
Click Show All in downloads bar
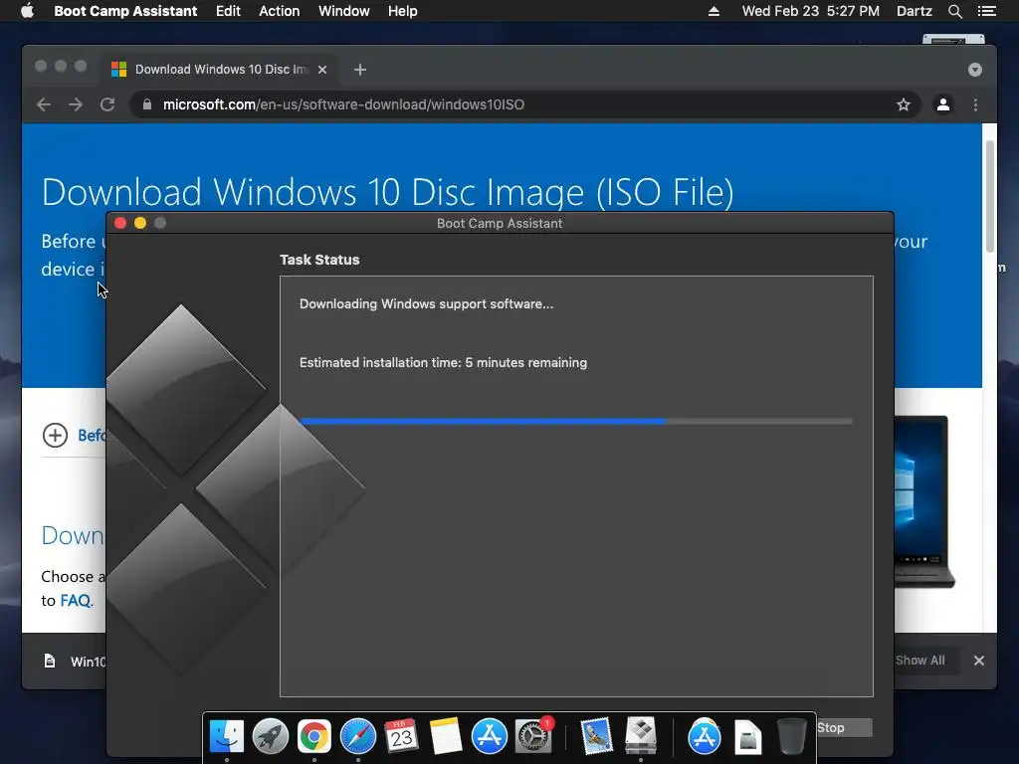click(x=919, y=661)
